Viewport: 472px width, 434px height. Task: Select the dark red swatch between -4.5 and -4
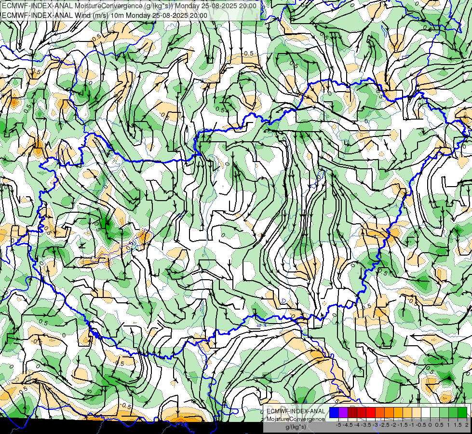(352, 413)
